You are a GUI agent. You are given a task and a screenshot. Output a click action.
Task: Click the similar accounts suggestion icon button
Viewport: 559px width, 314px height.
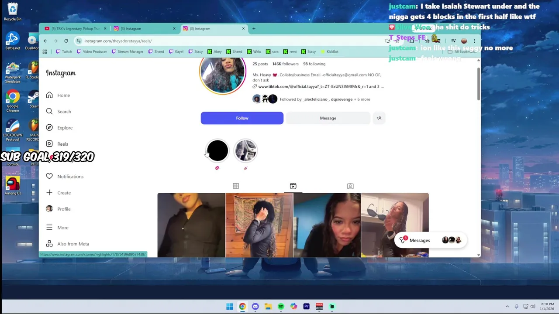[379, 118]
